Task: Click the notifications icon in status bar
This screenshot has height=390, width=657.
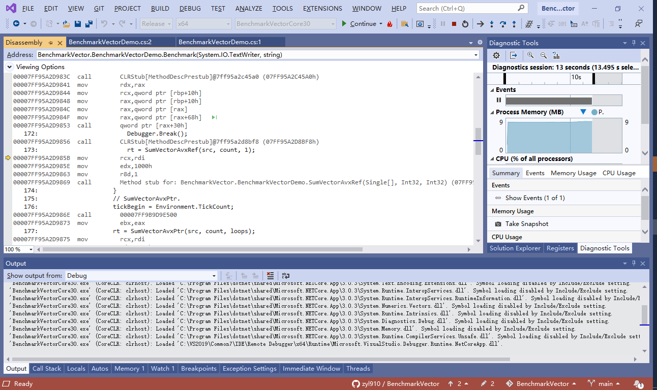Action: tap(638, 384)
